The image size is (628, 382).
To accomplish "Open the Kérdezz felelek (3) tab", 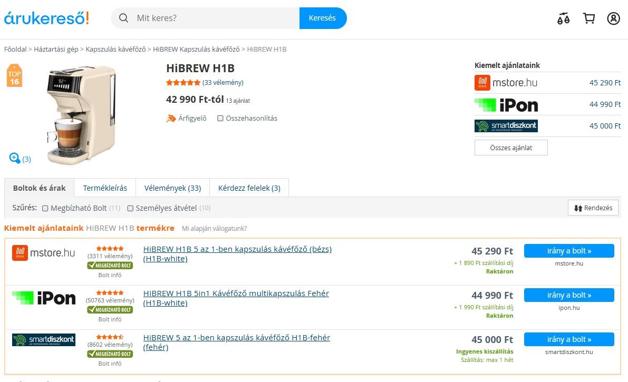I will coord(249,188).
